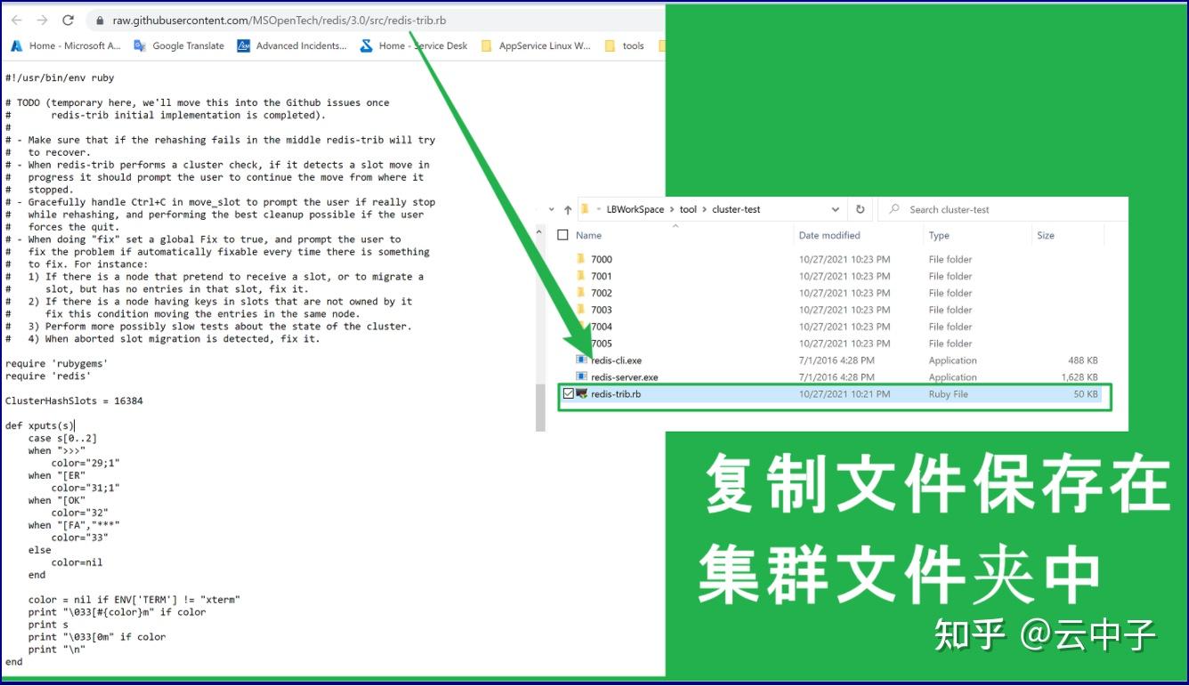Click the search magnifier icon in Explorer

tap(893, 208)
